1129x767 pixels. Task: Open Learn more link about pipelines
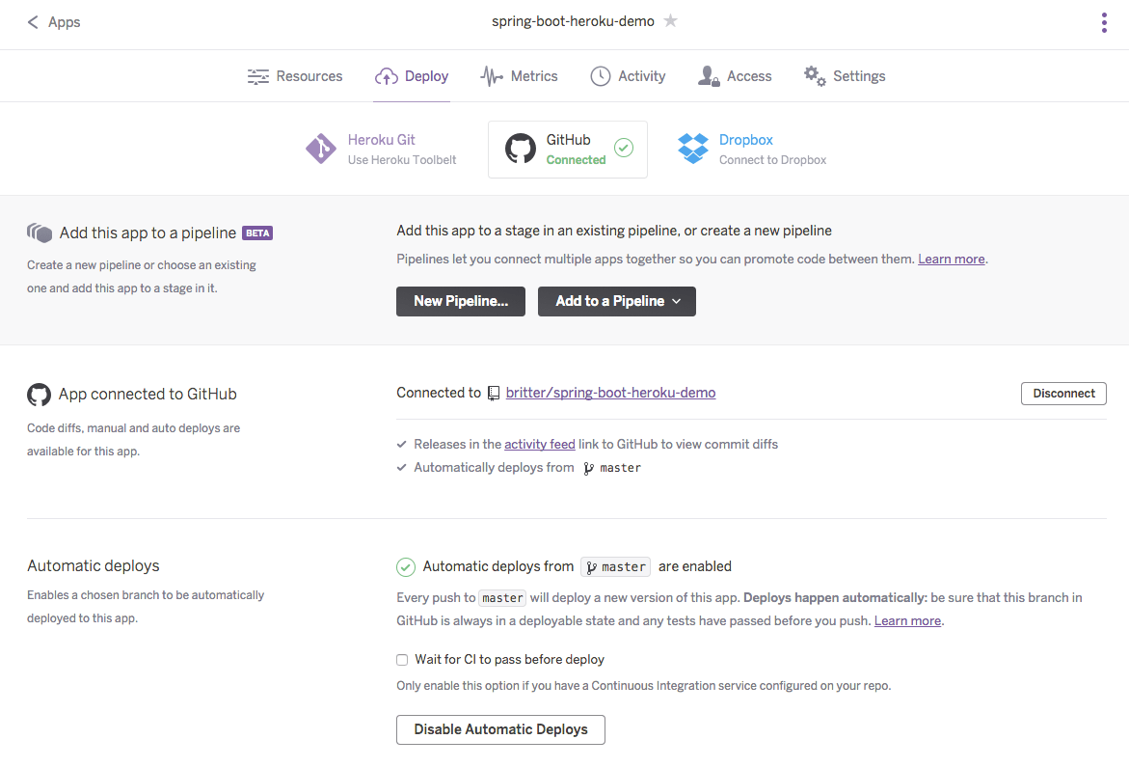(951, 260)
